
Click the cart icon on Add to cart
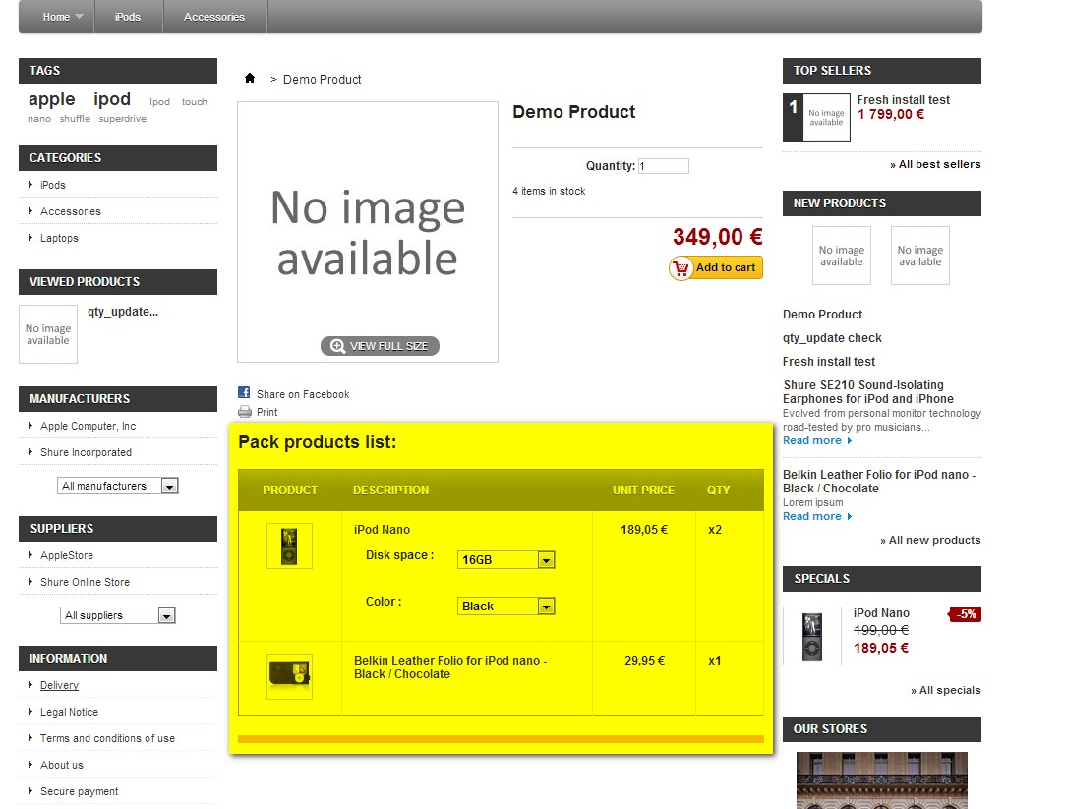coord(680,268)
